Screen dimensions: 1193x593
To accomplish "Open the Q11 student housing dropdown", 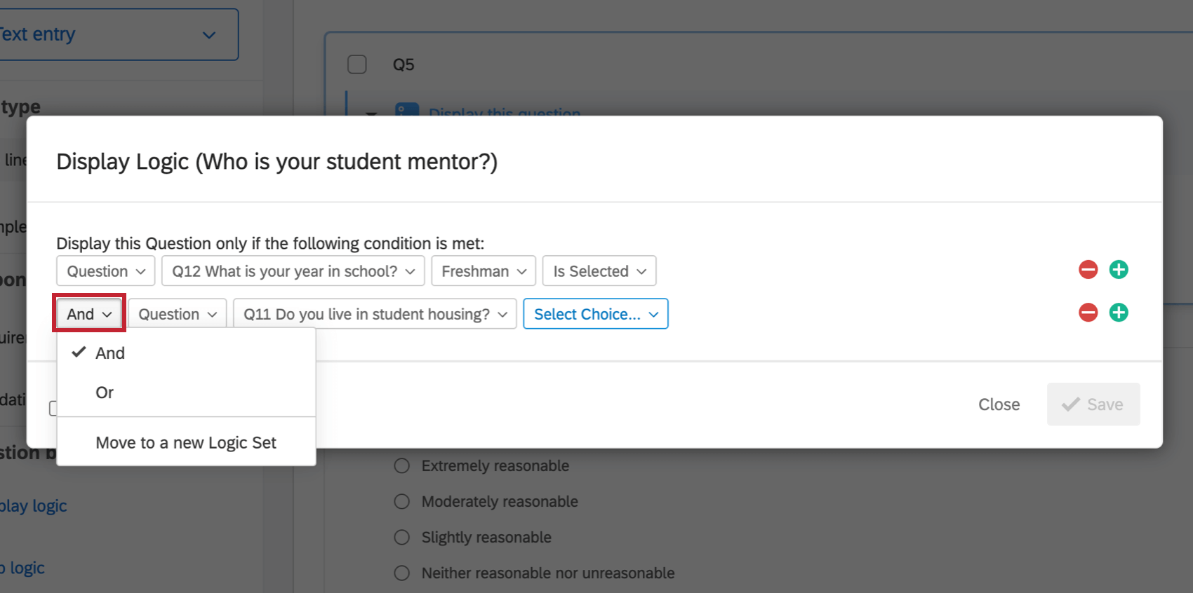I will click(375, 314).
